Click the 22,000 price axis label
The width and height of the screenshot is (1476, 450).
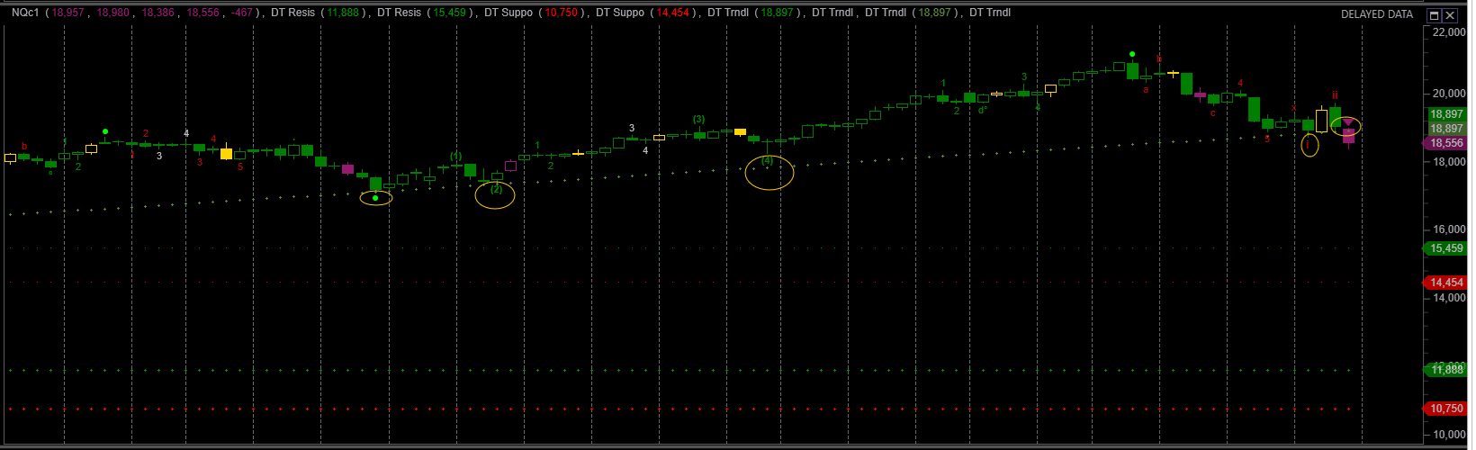[1448, 32]
